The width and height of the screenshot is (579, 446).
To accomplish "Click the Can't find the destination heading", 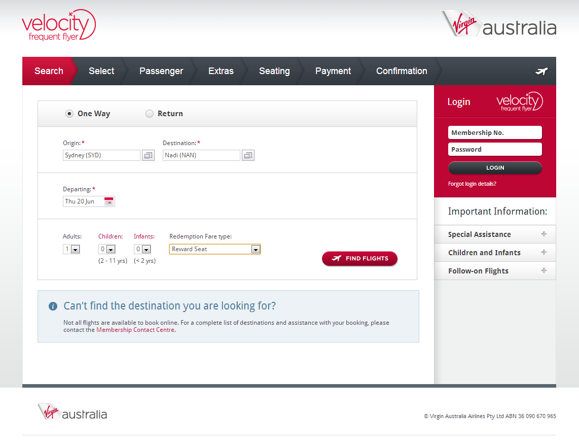I will (169, 306).
